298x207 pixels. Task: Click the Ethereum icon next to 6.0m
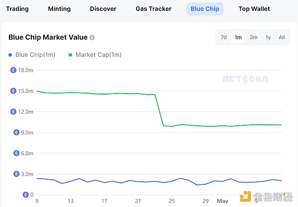tap(13, 154)
